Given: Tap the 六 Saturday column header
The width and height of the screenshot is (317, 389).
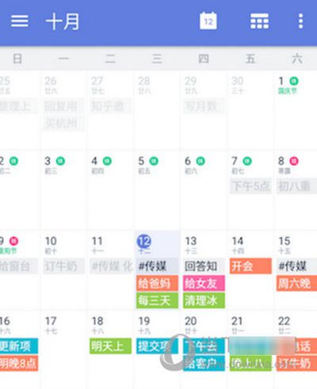Looking at the screenshot, I should (x=297, y=59).
